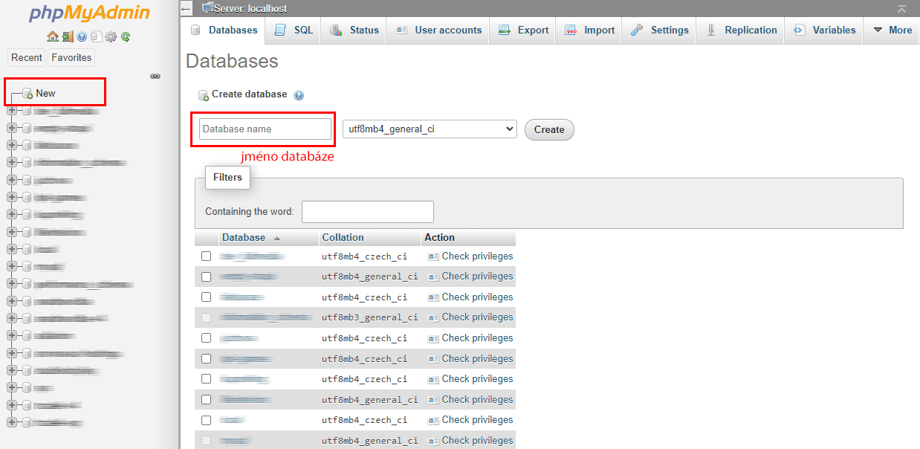Click the New item in database tree
This screenshot has width=920, height=449.
pyautogui.click(x=45, y=93)
